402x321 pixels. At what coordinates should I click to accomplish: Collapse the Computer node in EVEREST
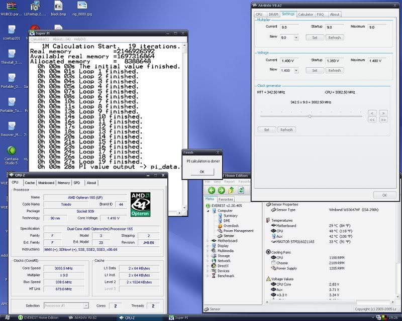208,211
